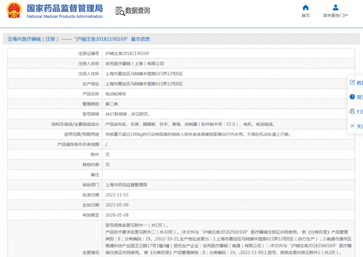Click registration number 沪械注准20182190169 cell
This screenshot has width=363, height=257.
click(127, 53)
